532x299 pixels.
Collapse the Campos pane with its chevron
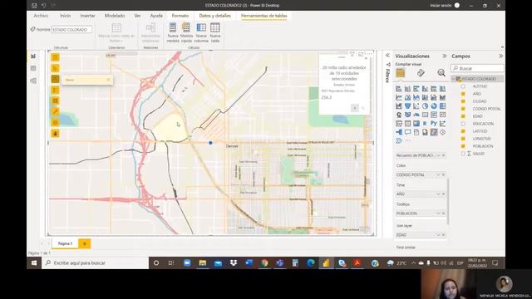(x=500, y=56)
